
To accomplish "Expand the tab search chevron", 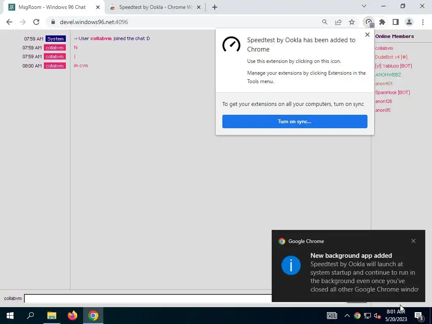I will 364,6.
